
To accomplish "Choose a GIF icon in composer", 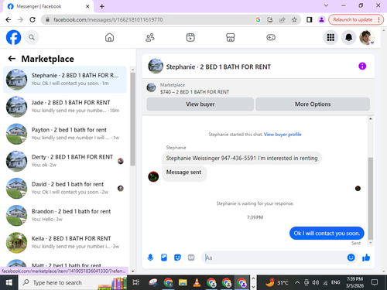I will coord(191,258).
